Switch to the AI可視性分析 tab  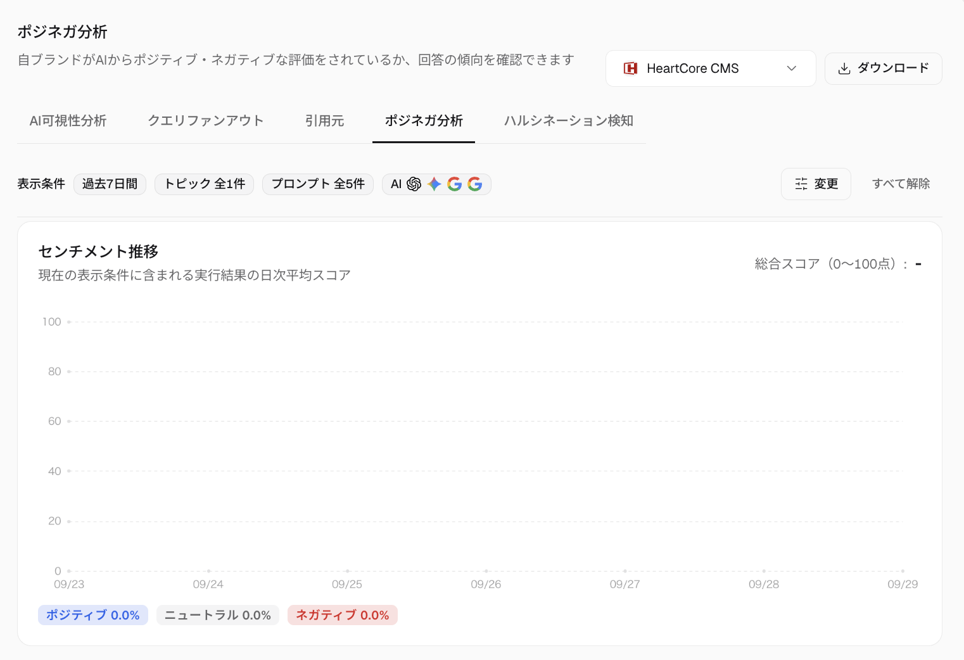tap(68, 120)
